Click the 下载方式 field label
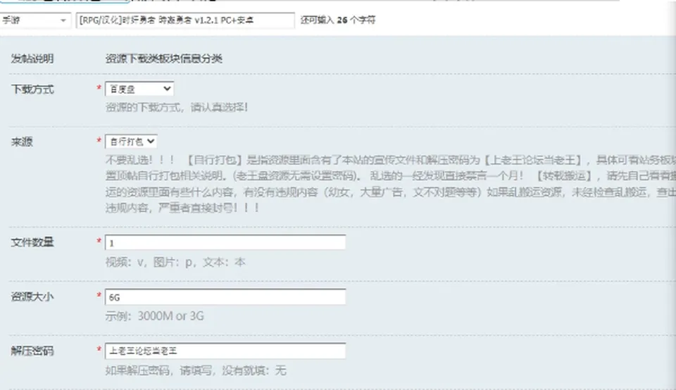The width and height of the screenshot is (676, 390). pyautogui.click(x=32, y=89)
